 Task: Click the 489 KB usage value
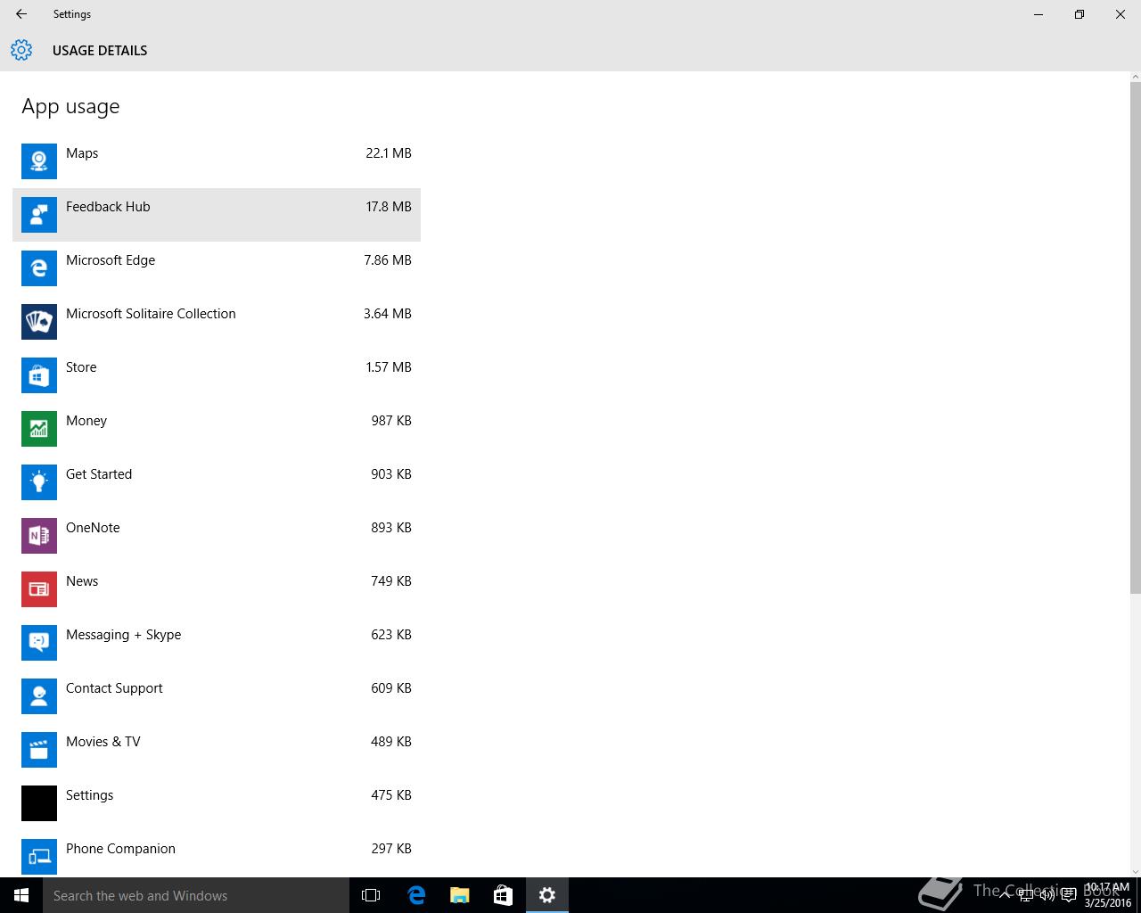click(x=391, y=742)
